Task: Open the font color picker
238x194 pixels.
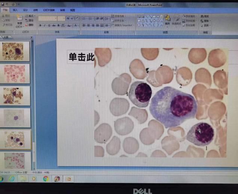Action: (76, 25)
